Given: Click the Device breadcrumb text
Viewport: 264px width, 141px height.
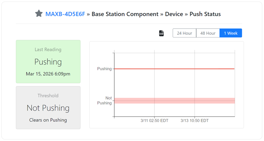Looking at the screenshot, I should pyautogui.click(x=174, y=14).
